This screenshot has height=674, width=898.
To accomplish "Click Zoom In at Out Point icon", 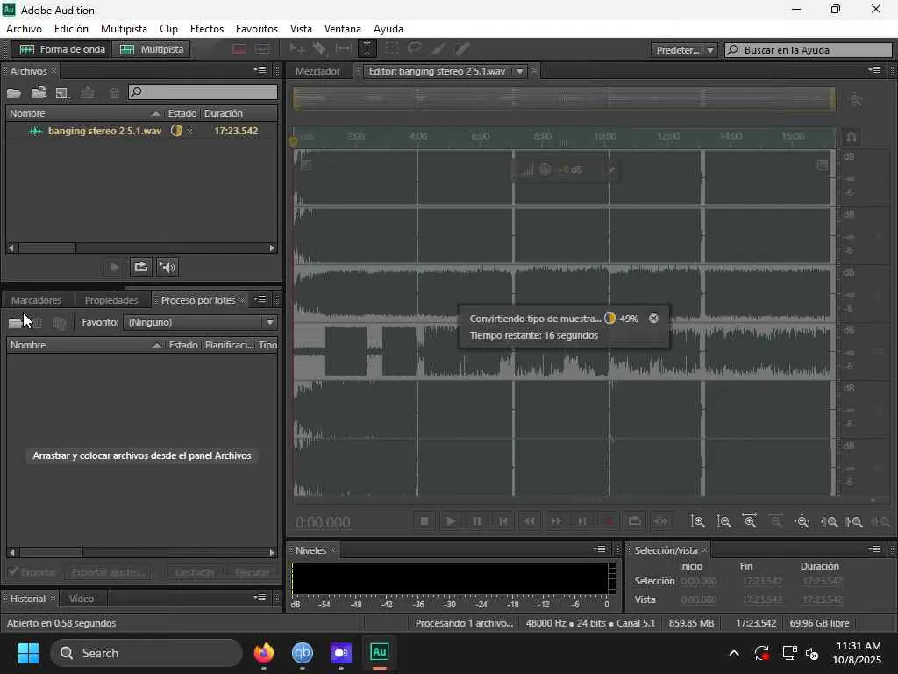I will pyautogui.click(x=854, y=521).
